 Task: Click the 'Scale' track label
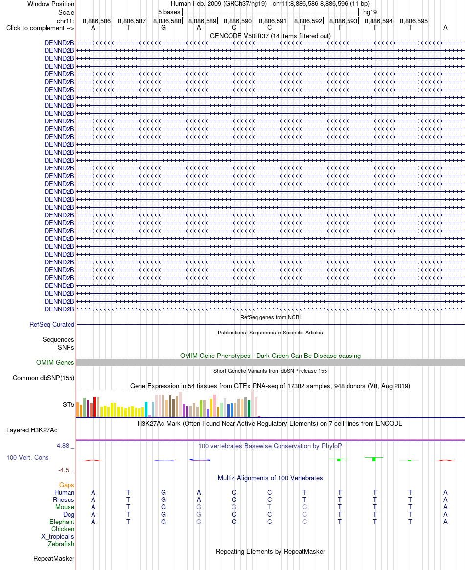point(66,12)
